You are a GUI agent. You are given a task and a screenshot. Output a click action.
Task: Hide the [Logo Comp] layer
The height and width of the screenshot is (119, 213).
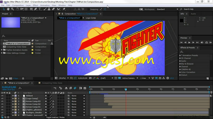tap(2, 98)
